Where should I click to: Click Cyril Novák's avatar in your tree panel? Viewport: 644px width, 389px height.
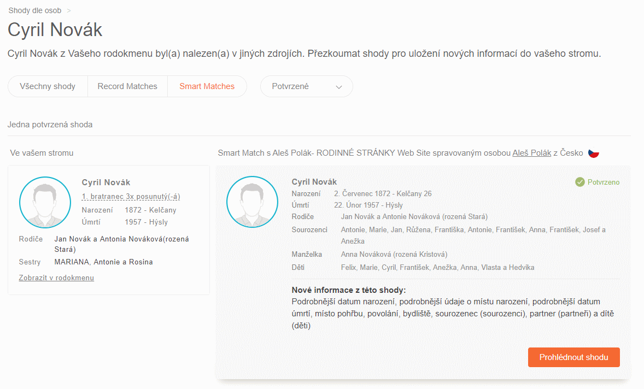point(45,202)
